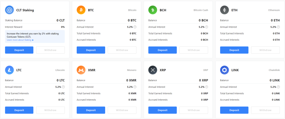Click LTC annual interest info icon
285x119 pixels.
pos(63,87)
